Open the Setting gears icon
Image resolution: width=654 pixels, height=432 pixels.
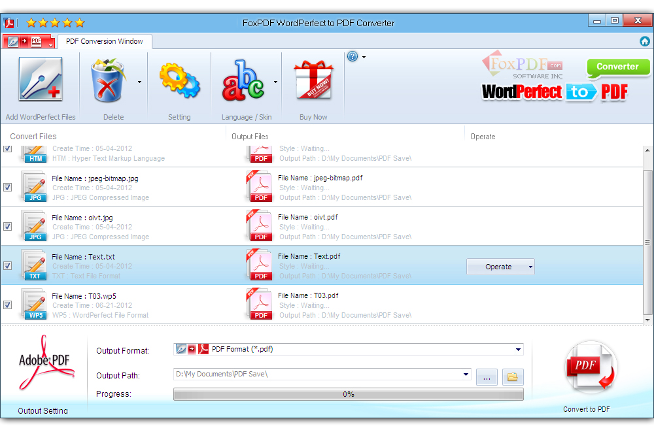tap(180, 80)
